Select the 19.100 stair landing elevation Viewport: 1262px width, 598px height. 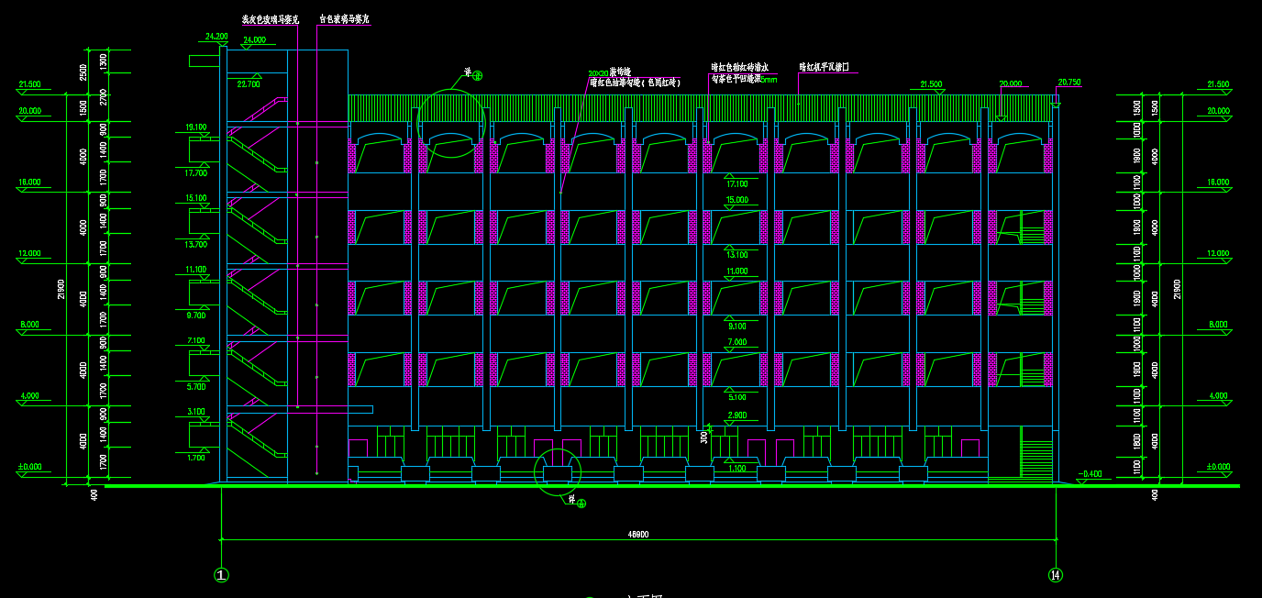pos(196,127)
